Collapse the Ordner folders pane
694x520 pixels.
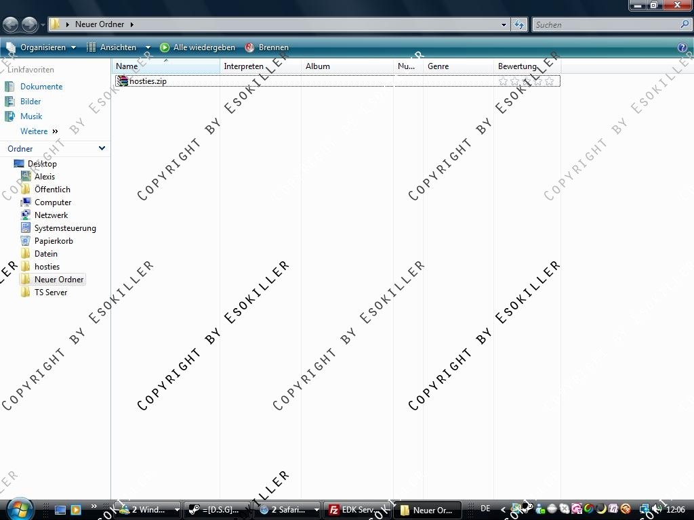tap(102, 148)
